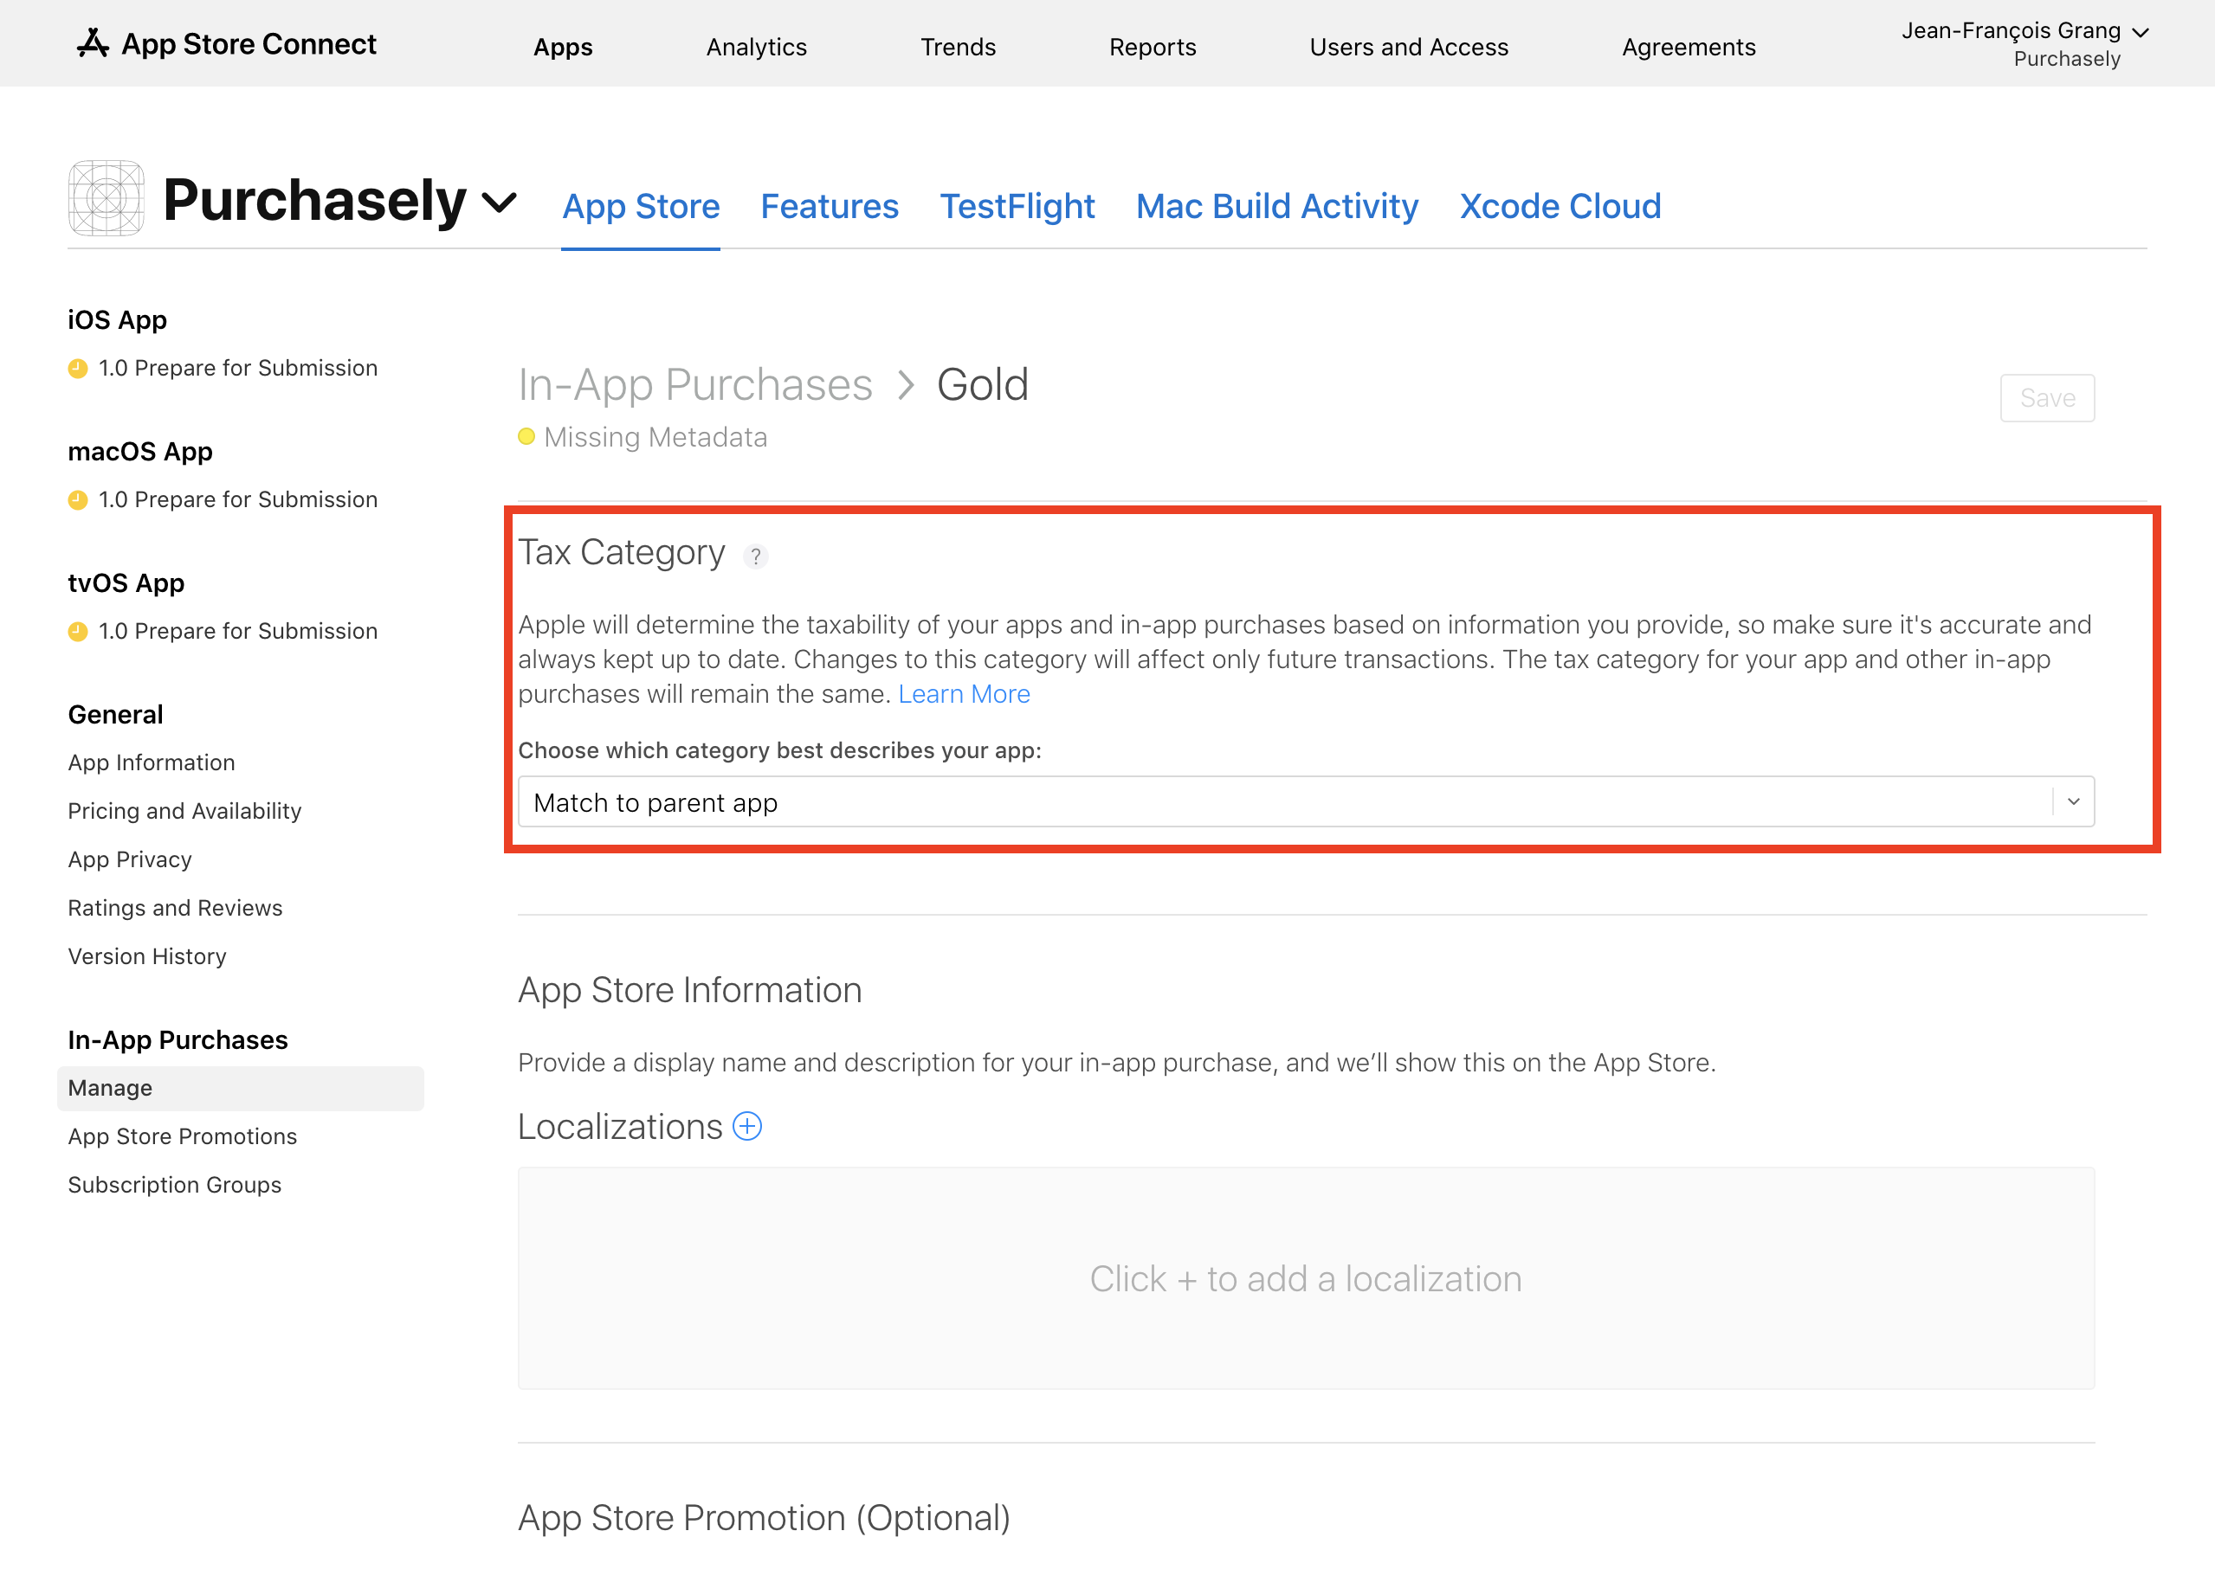This screenshot has height=1576, width=2215.
Task: Open Subscription Groups in the sidebar
Action: (175, 1186)
